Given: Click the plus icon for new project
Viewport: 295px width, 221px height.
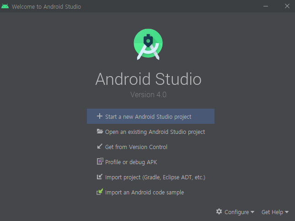Looking at the screenshot, I should point(100,116).
